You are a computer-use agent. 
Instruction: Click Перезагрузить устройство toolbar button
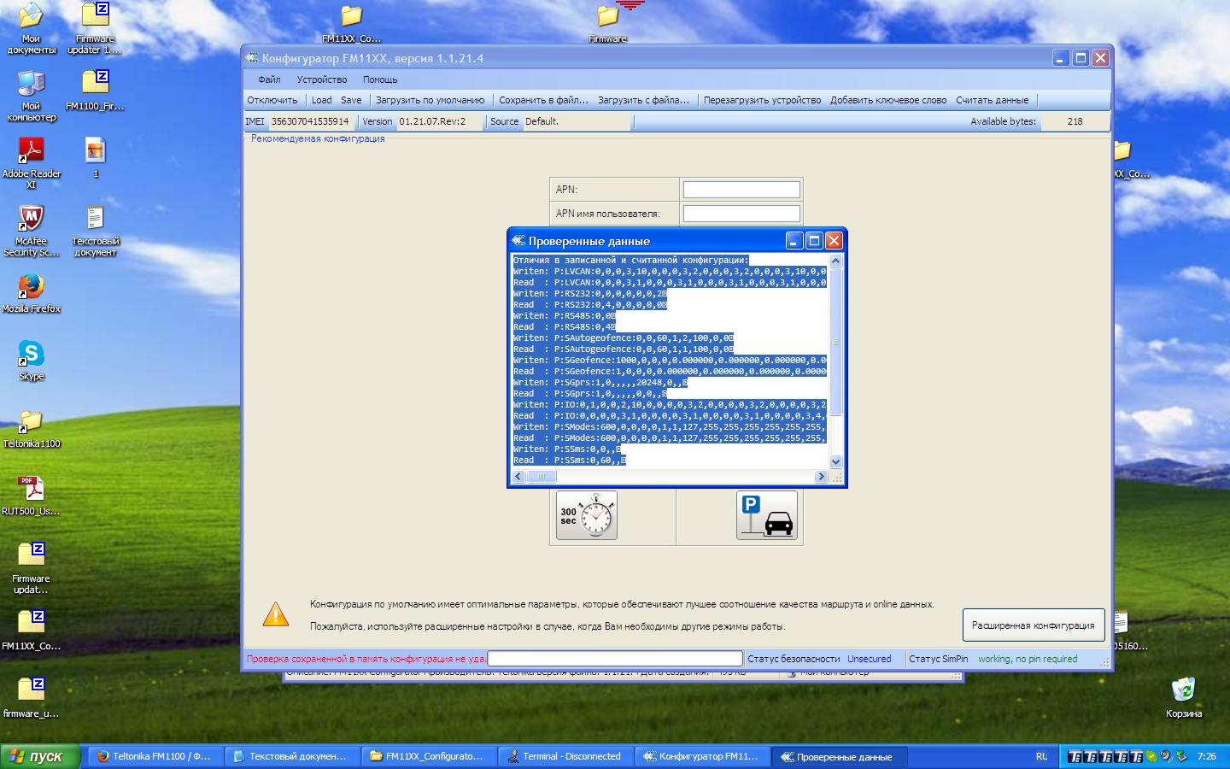(x=762, y=100)
